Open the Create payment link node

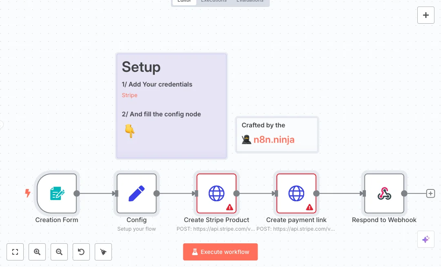[296, 194]
